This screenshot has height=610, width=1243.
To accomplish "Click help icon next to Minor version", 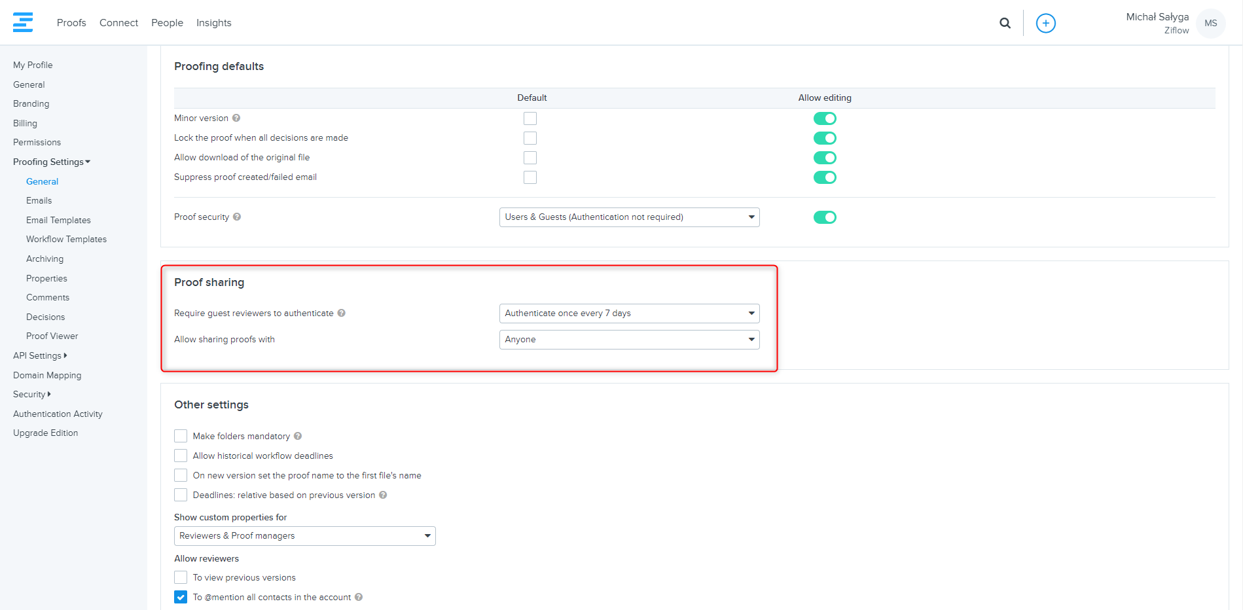I will [236, 118].
